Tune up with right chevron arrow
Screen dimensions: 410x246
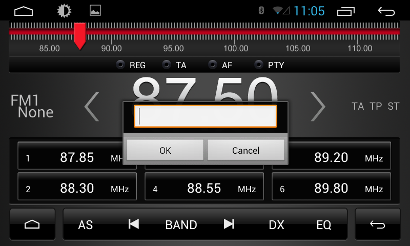point(318,107)
